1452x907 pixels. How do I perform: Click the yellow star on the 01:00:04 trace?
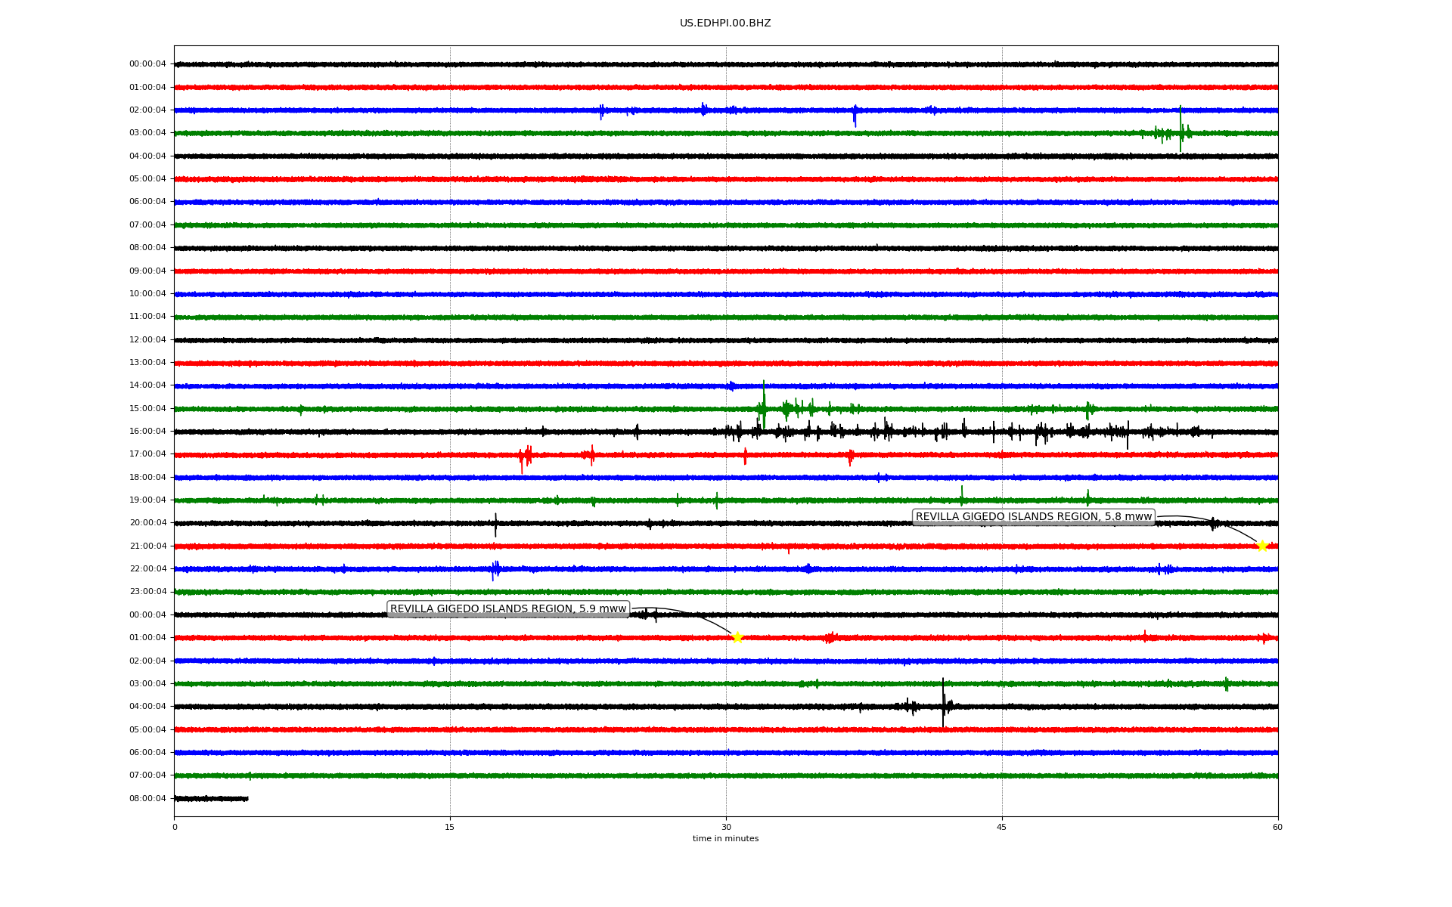point(737,637)
